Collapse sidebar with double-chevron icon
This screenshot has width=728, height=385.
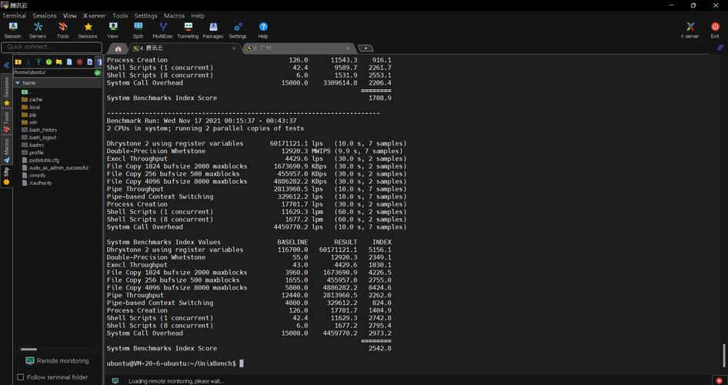pos(6,65)
